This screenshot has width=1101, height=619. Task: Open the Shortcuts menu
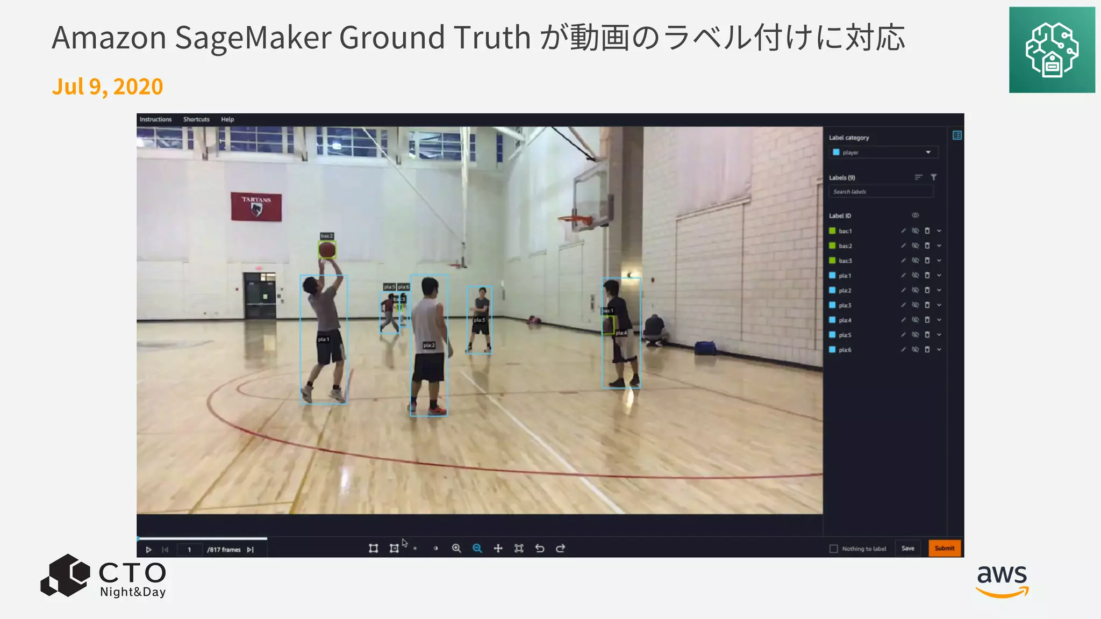pos(196,119)
